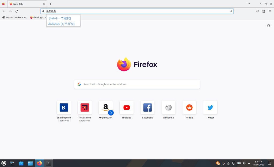
Task: Open the Firefox application menu
Action: tap(270, 11)
